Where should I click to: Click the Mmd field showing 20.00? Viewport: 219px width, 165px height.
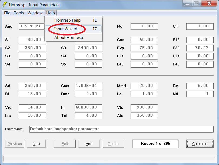pyautogui.click(x=144, y=86)
